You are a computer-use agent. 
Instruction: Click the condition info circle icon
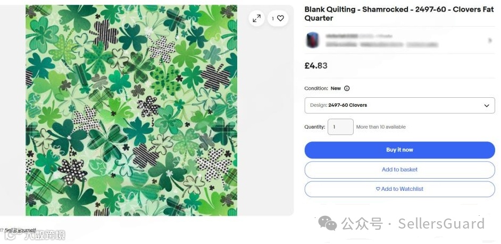(x=347, y=89)
